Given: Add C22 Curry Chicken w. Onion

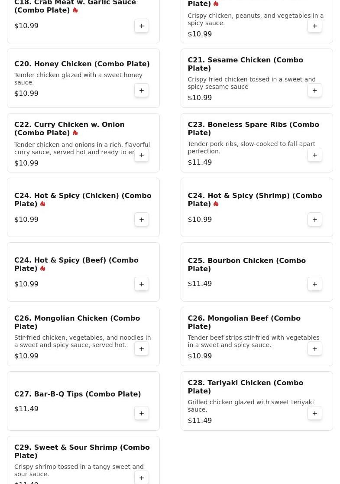Looking at the screenshot, I should tap(141, 155).
